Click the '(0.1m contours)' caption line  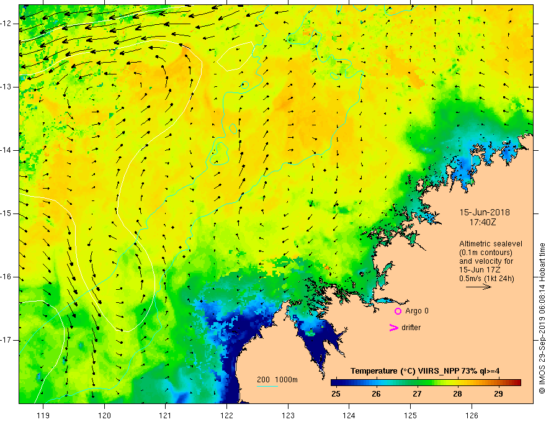[486, 253]
